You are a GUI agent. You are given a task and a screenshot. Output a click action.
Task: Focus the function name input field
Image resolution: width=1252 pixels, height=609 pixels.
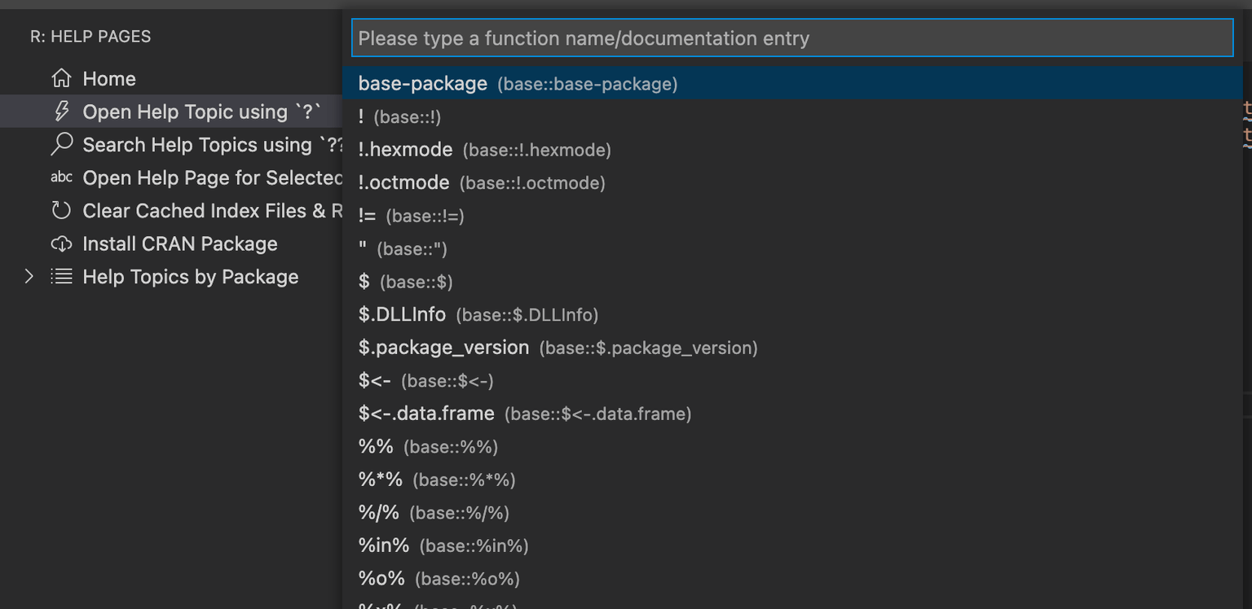pos(791,37)
